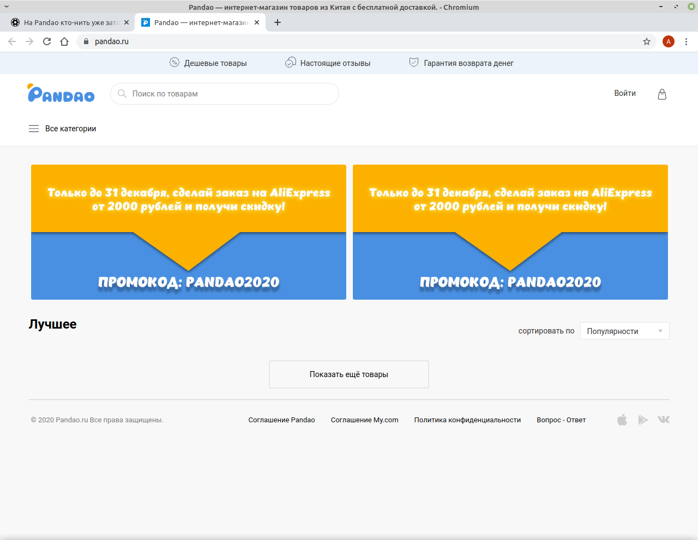Screen dimensions: 698x540
Task: Click the 'Дешевые товары' text
Action: tap(215, 63)
